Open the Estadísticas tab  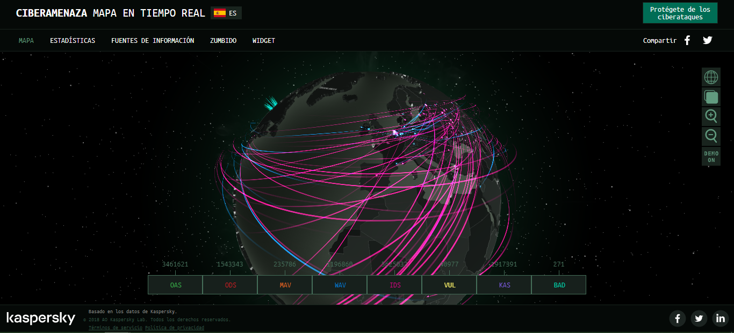pos(73,41)
